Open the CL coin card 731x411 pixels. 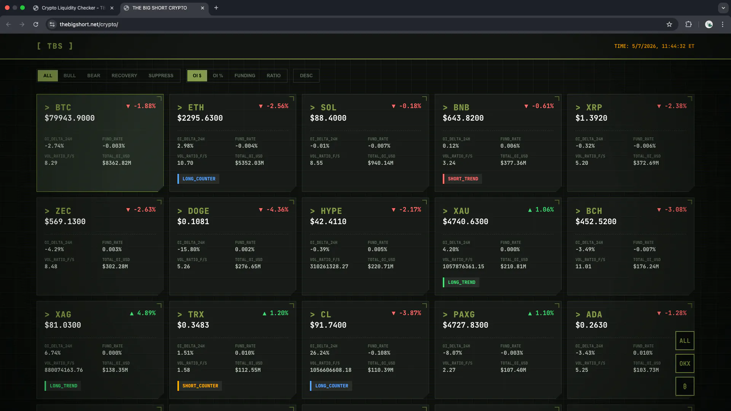click(365, 350)
